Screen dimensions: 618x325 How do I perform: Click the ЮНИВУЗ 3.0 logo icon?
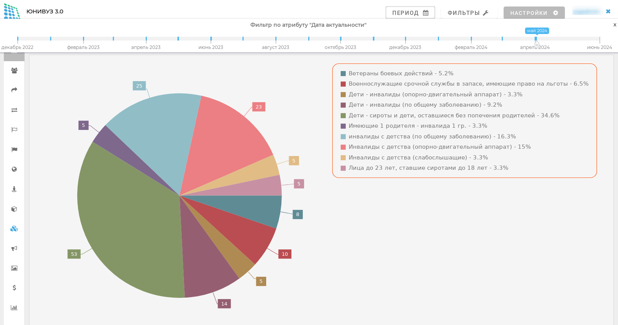pyautogui.click(x=12, y=11)
